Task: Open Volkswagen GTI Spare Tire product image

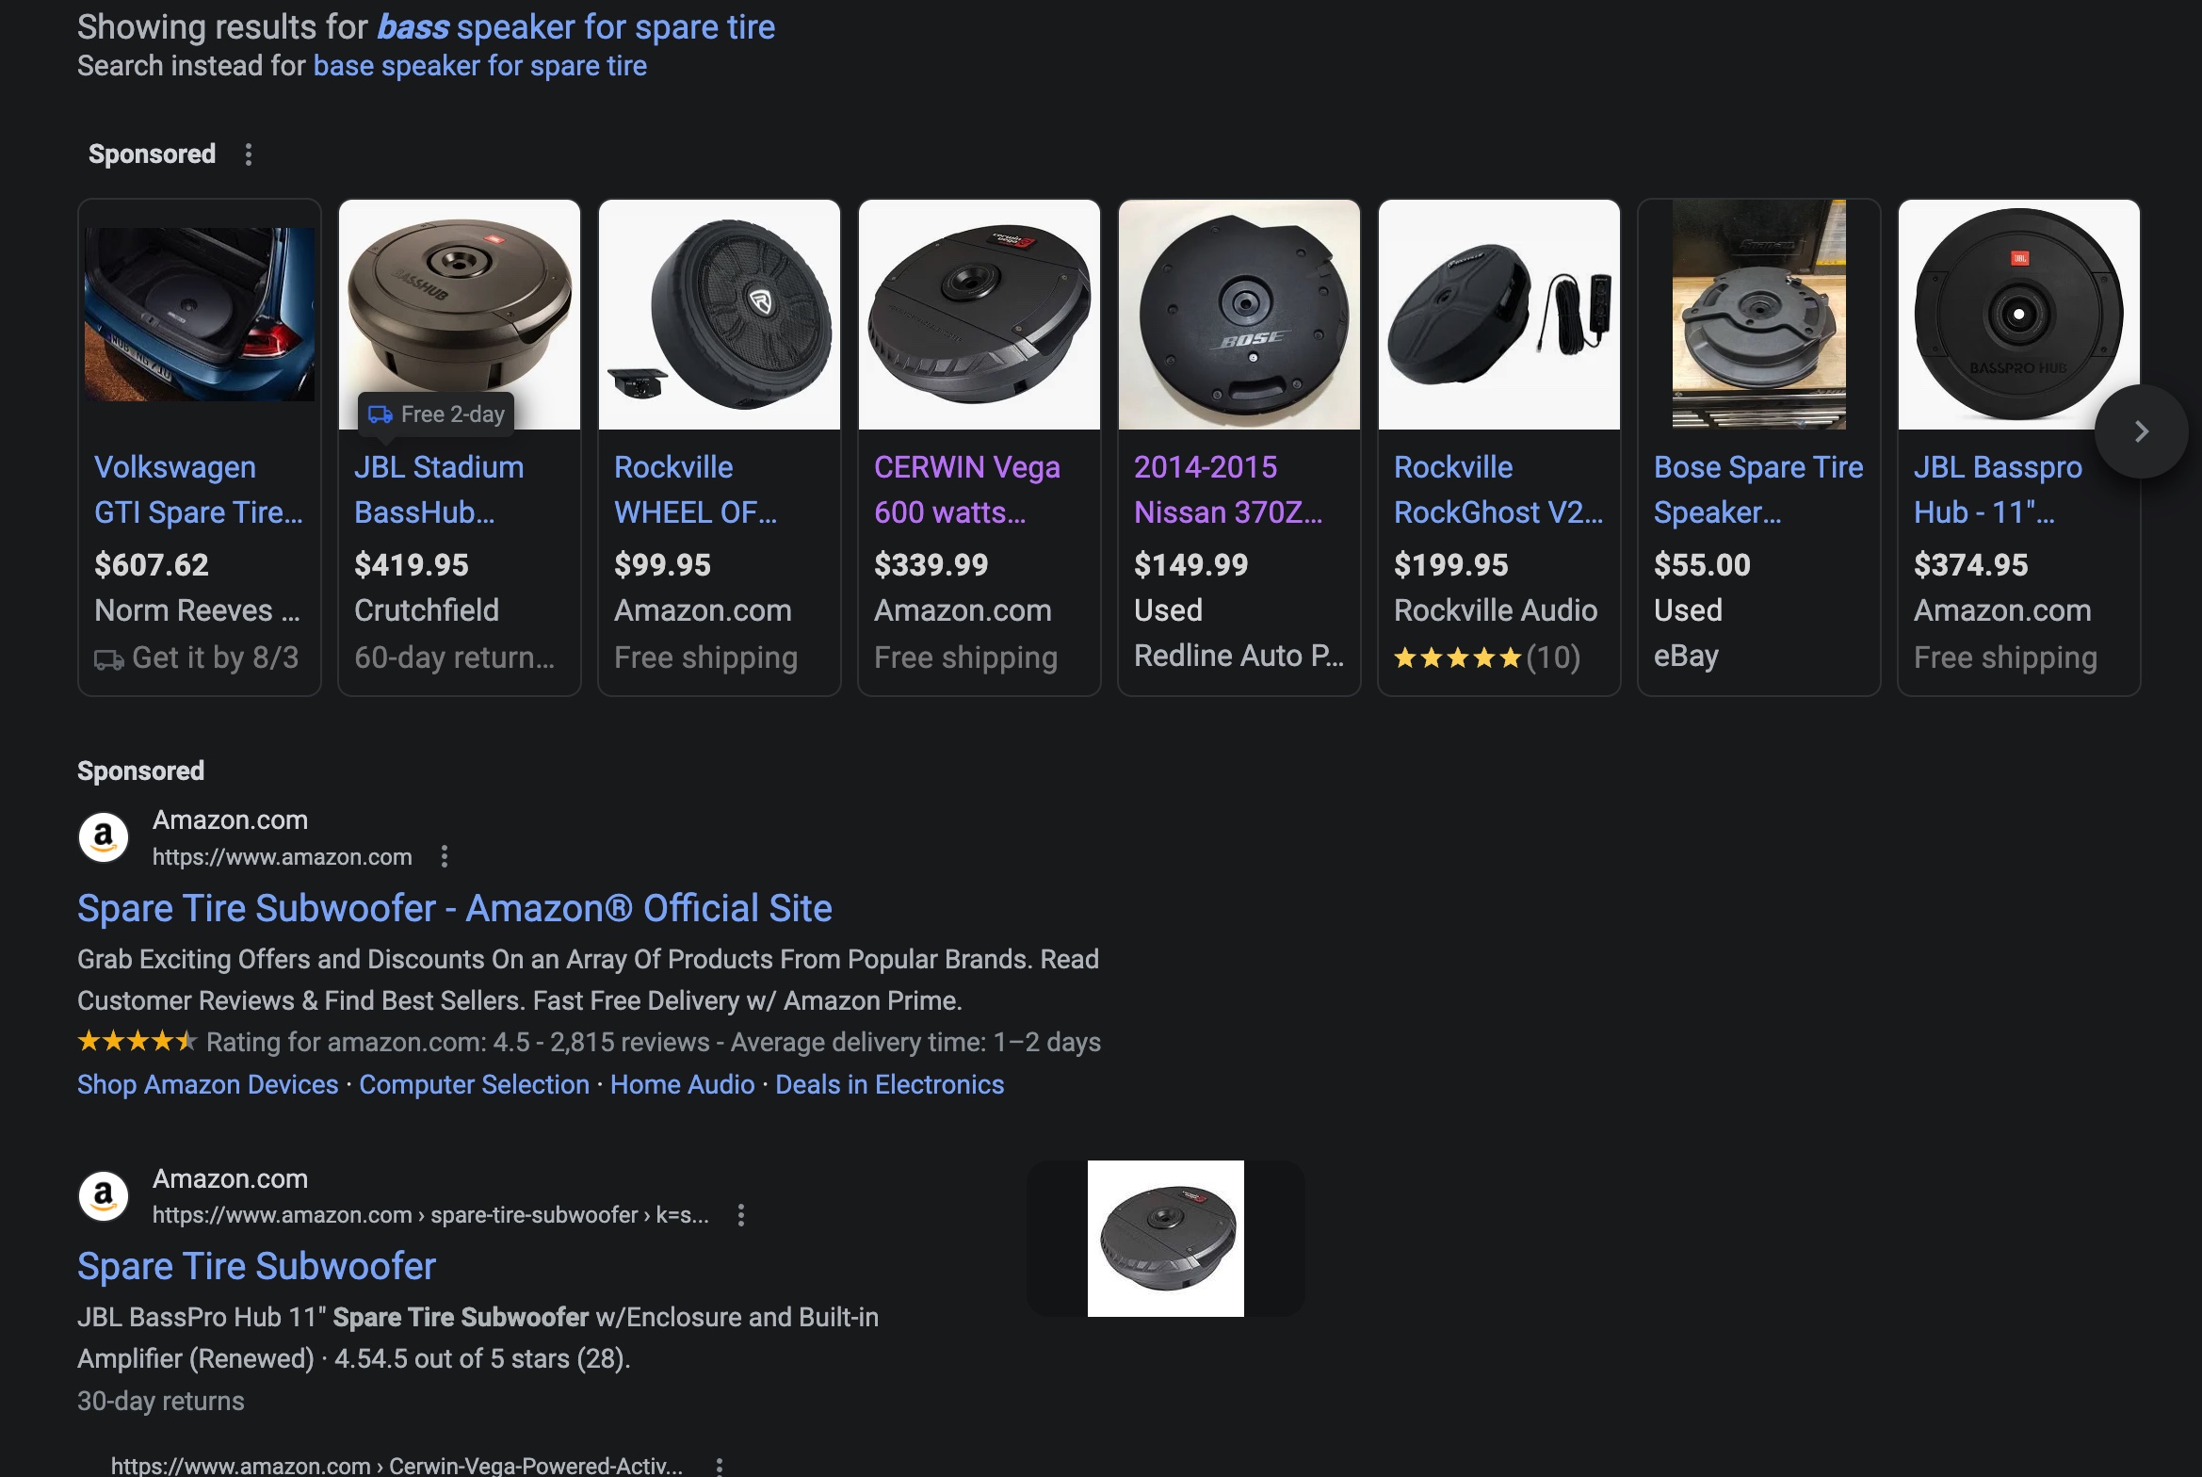Action: [x=200, y=315]
